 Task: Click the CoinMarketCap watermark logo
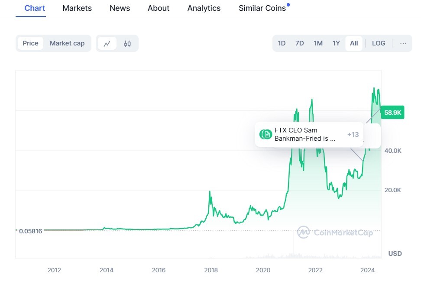[x=335, y=232]
